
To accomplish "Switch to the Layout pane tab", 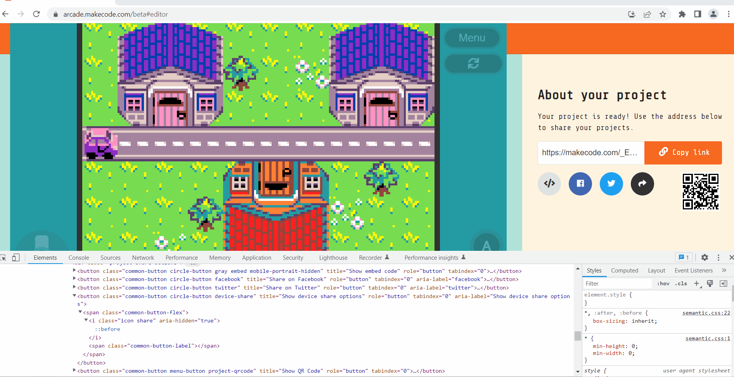I will (656, 271).
